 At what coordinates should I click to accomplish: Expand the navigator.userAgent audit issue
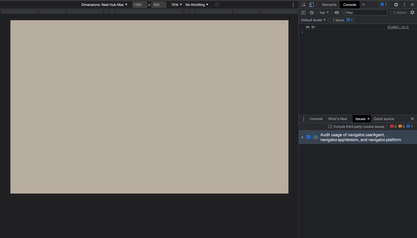(x=302, y=137)
